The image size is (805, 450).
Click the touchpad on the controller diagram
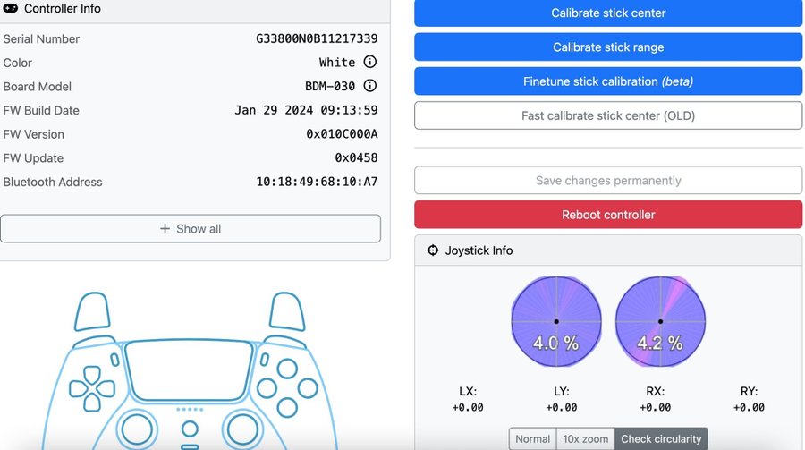point(190,369)
